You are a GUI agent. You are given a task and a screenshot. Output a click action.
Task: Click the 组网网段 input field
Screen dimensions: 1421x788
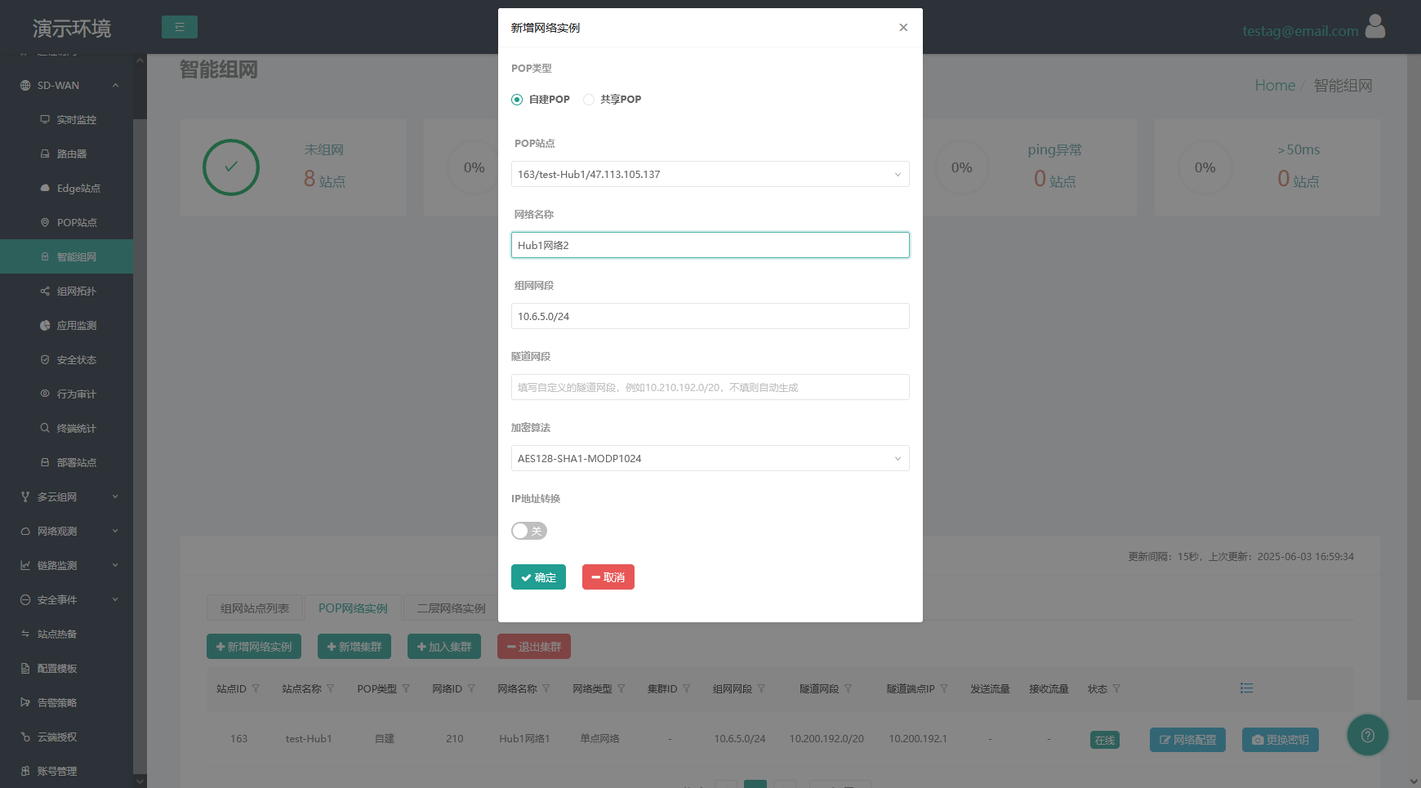(x=710, y=316)
